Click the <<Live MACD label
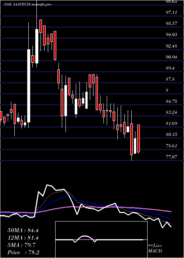The image size is (184, 258). click(155, 248)
